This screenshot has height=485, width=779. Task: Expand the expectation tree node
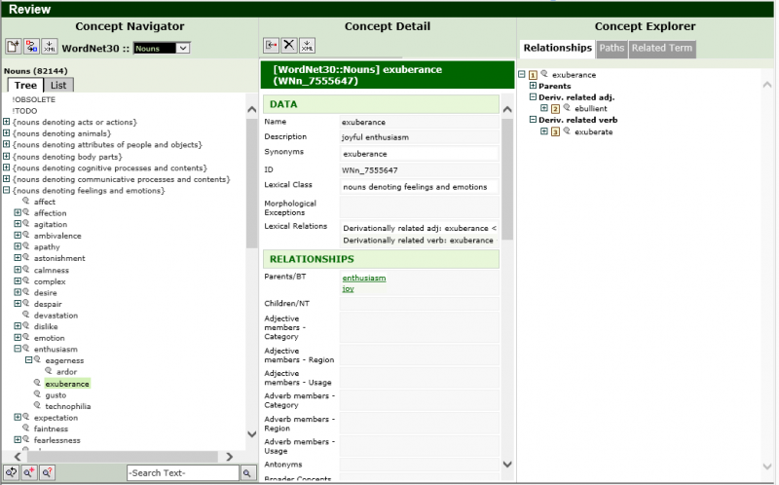pyautogui.click(x=18, y=417)
